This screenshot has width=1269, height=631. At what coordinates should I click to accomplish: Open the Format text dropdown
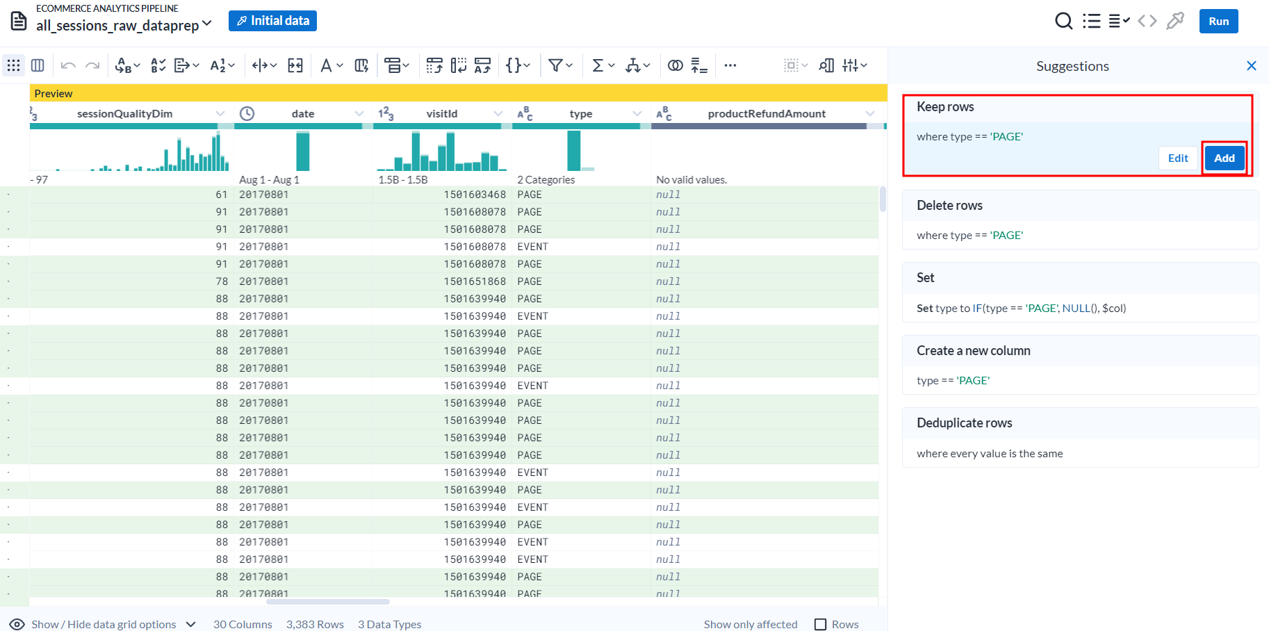tap(331, 65)
